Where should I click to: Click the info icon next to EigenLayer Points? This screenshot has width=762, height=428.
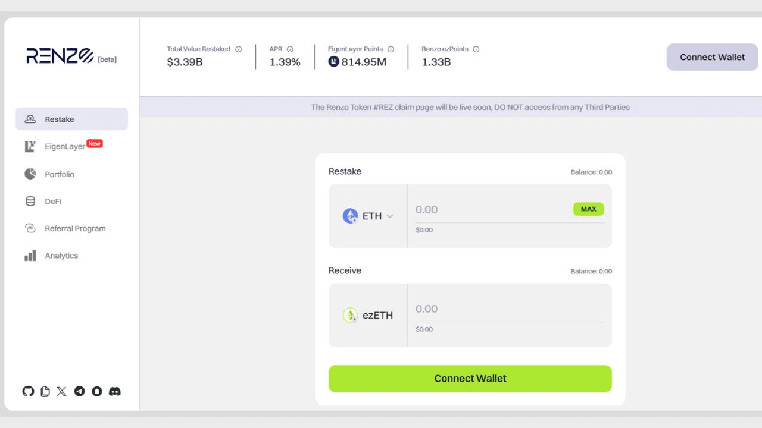click(x=391, y=49)
